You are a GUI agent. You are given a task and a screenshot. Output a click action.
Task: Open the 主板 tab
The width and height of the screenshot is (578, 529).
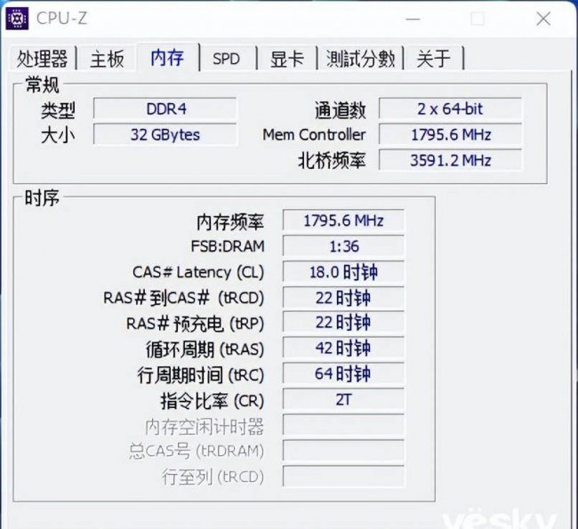[107, 59]
